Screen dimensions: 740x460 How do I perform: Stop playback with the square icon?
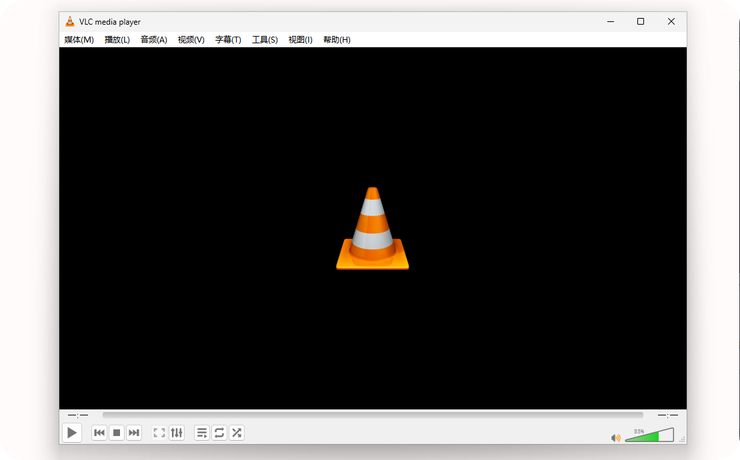[x=117, y=433]
